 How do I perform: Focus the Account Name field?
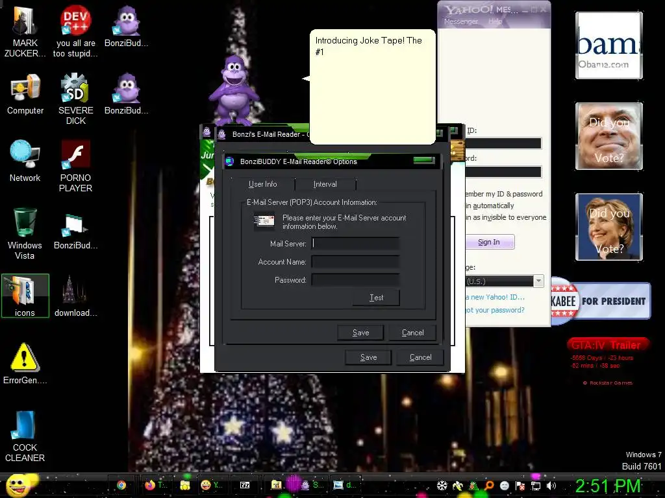(x=355, y=262)
